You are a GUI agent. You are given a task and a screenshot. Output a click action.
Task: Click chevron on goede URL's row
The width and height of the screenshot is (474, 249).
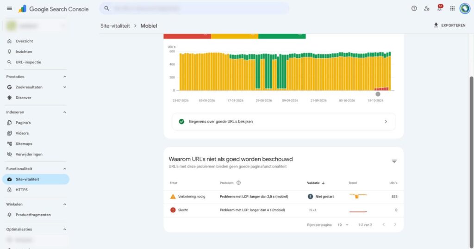[x=386, y=121]
